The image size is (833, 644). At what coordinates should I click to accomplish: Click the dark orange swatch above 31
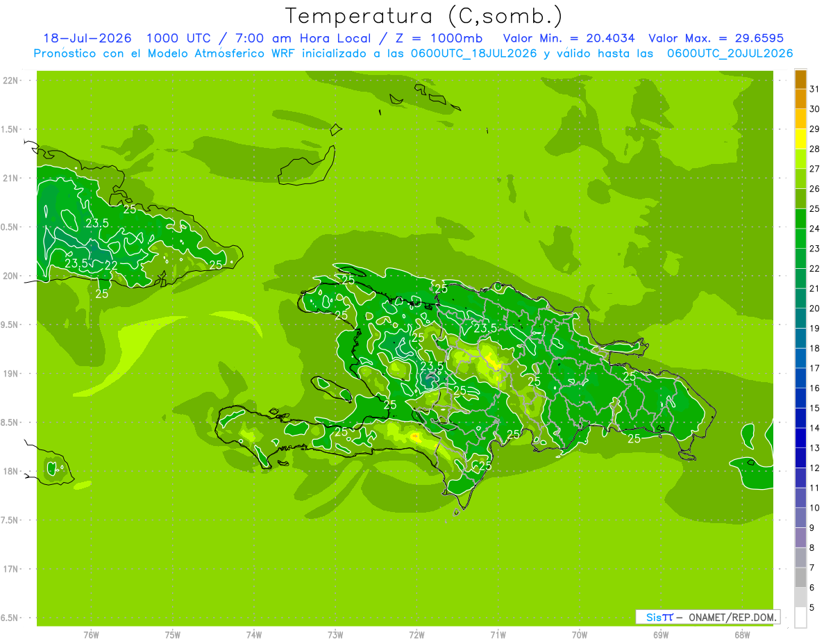[800, 79]
